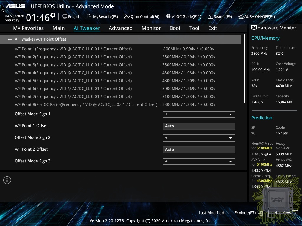Click the DRAM Freq. 4400 MHz value
The width and height of the screenshot is (302, 226).
point(284,86)
